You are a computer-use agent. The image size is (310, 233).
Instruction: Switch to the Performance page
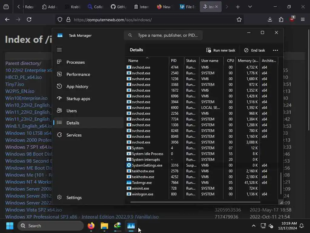tap(88, 74)
